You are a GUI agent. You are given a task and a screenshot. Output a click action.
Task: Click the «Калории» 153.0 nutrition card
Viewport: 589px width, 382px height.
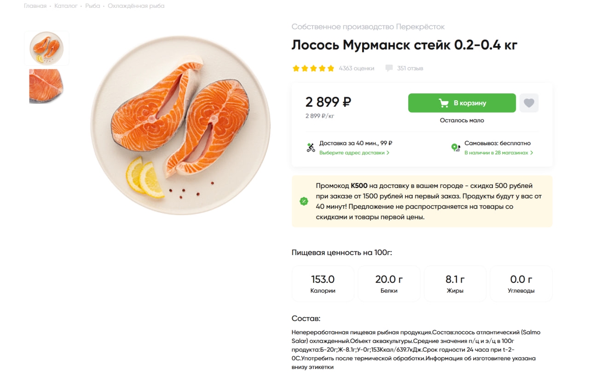click(323, 284)
